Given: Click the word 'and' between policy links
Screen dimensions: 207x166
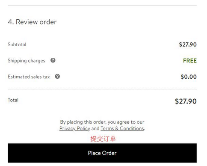Looking at the screenshot, I should pos(95,128).
